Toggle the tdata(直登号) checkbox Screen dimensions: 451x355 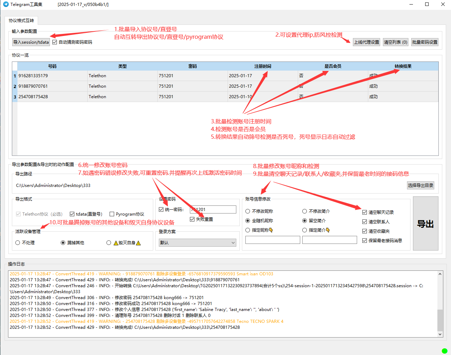tap(86, 214)
